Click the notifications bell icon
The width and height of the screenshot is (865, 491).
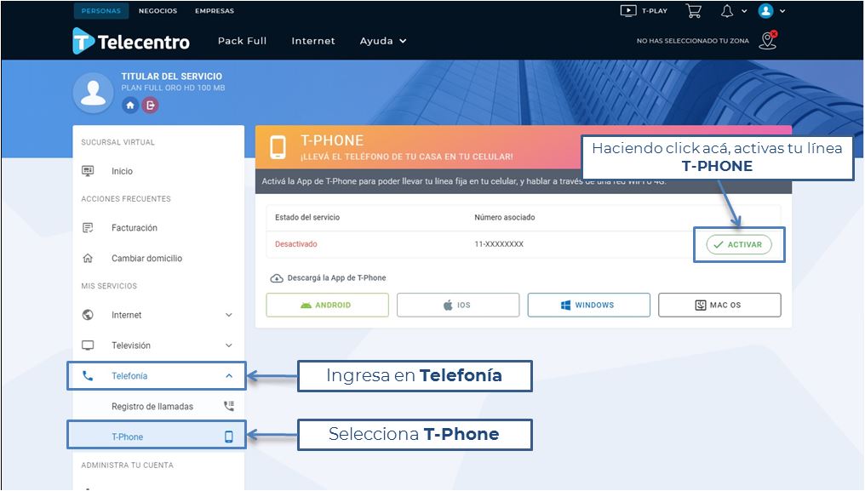pos(728,11)
